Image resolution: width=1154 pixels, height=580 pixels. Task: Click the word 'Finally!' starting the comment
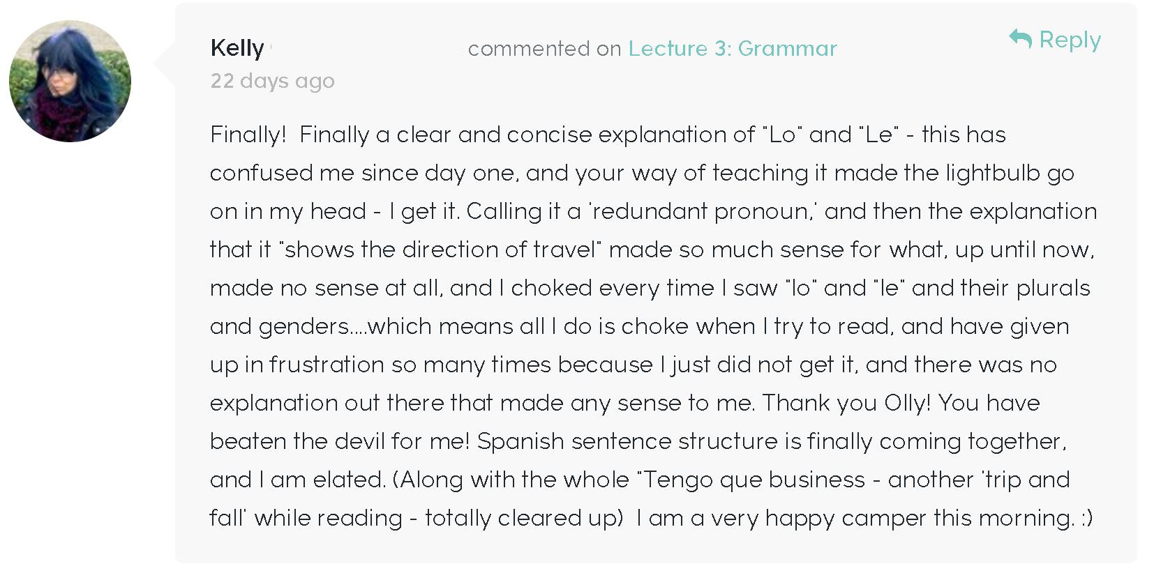[x=248, y=134]
